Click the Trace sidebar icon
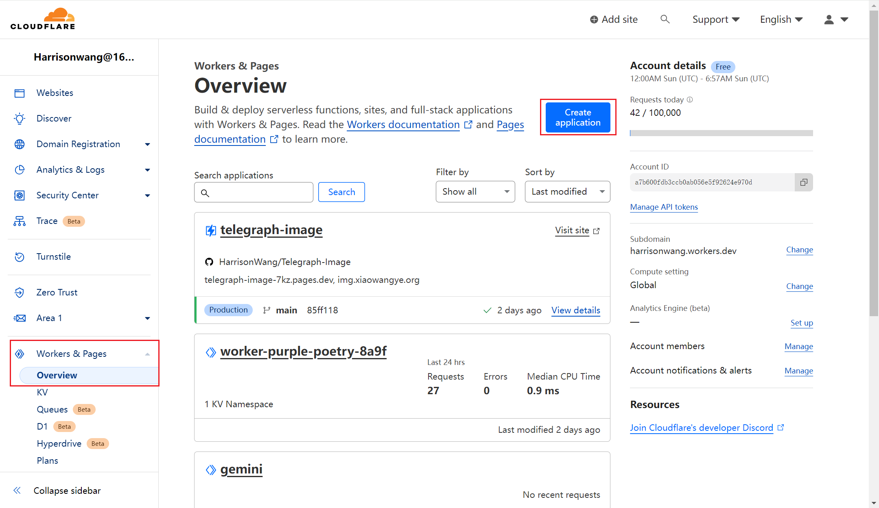 [x=20, y=221]
